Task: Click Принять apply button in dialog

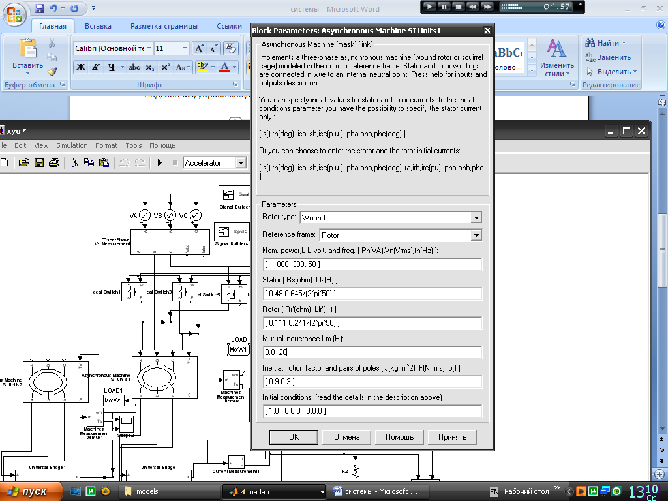Action: tap(452, 437)
